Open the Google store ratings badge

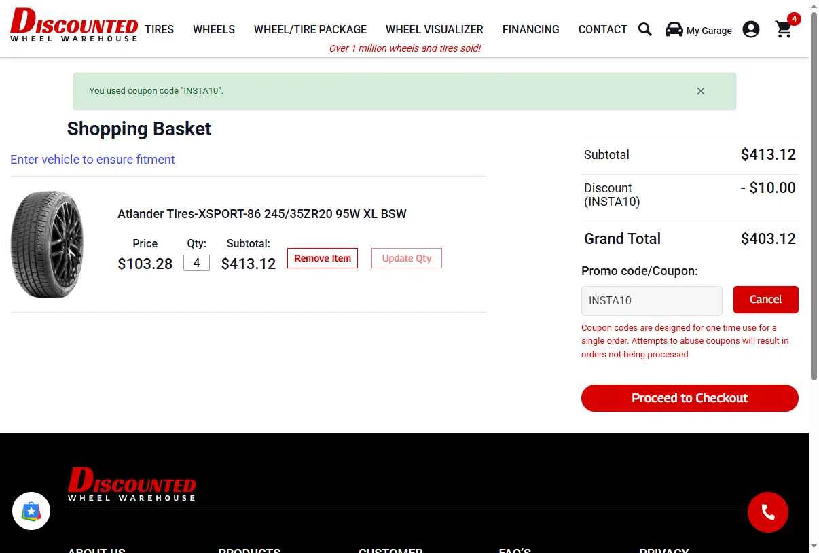click(x=31, y=511)
